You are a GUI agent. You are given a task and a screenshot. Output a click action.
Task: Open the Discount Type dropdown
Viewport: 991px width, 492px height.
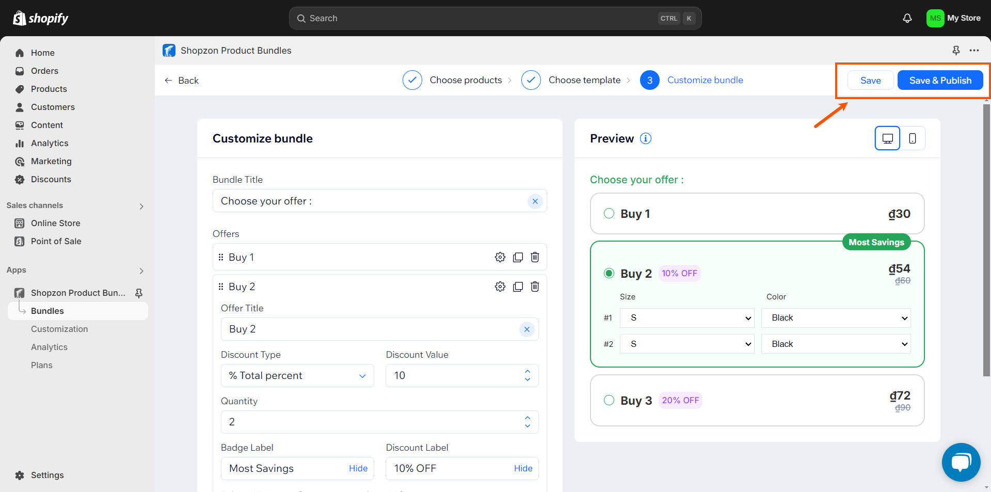coord(297,376)
